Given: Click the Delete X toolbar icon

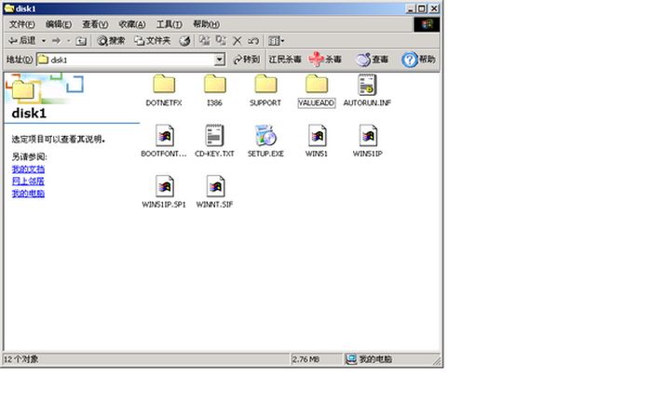Looking at the screenshot, I should pos(237,41).
